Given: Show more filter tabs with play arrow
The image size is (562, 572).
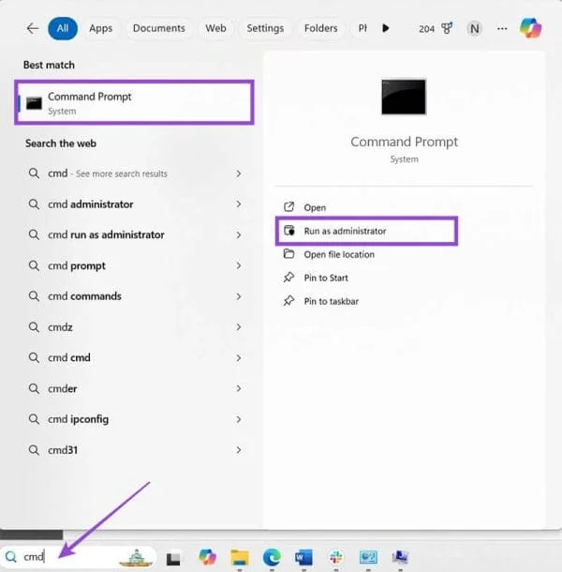Looking at the screenshot, I should pos(386,28).
